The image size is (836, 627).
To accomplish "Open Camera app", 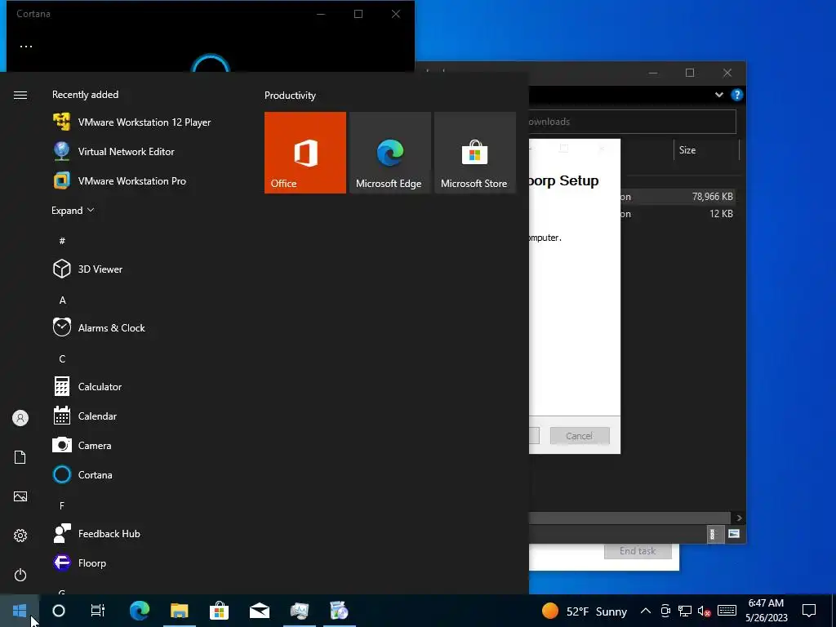I will [82, 445].
